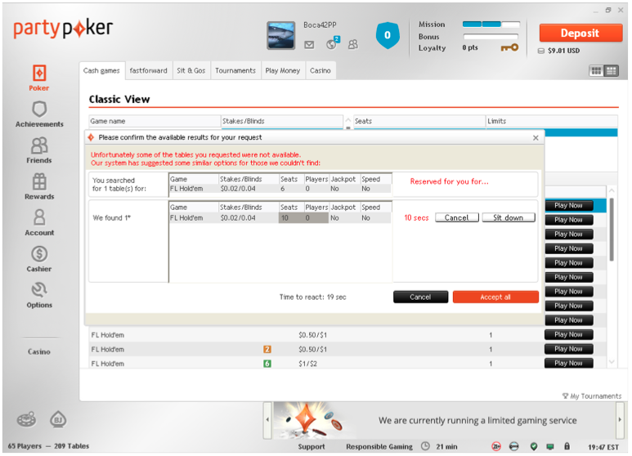The width and height of the screenshot is (632, 456).
Task: Click the monitor connection status icon
Action: [550, 446]
